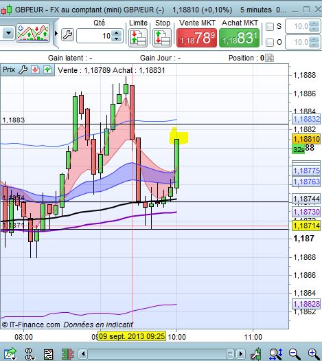Image resolution: width=322 pixels, height=361 pixels.
Task: Click the red down-arrow icon beside Prix
Action: pos(35,69)
